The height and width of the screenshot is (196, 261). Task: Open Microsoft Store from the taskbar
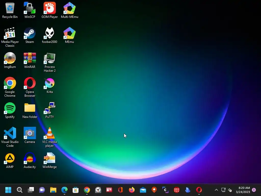point(75,190)
